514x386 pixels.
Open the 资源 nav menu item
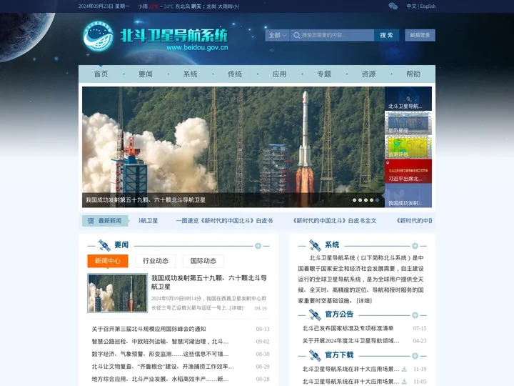(x=369, y=74)
